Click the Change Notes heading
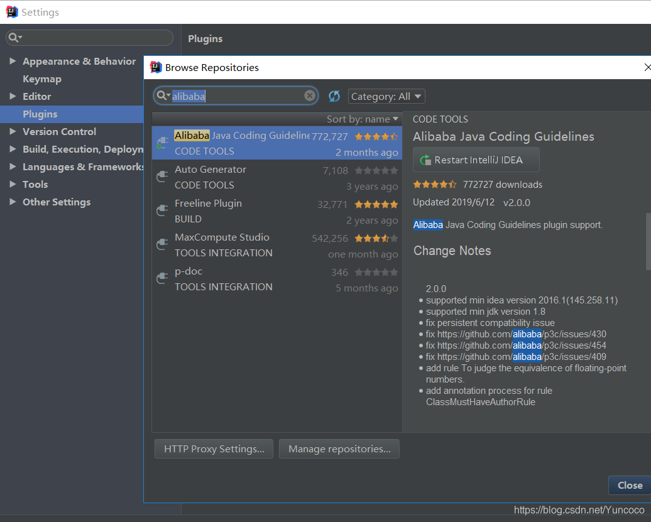Viewport: 651px width, 522px height. coord(452,251)
